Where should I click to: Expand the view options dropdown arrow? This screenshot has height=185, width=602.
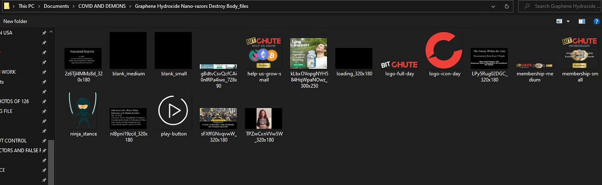pyautogui.click(x=568, y=21)
